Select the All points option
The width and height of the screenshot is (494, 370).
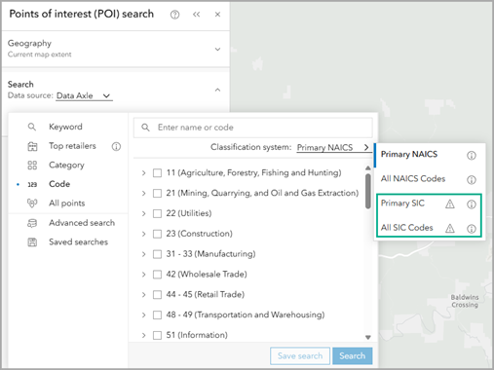pyautogui.click(x=67, y=203)
